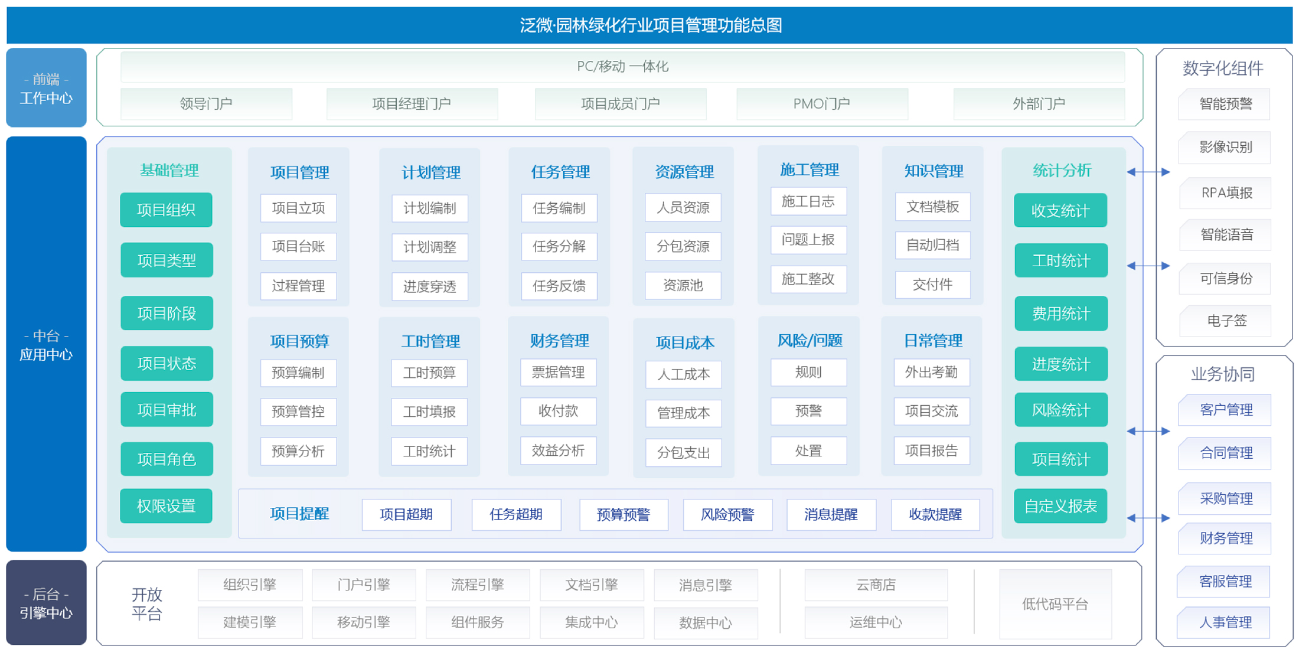Select 项目立项 under 项目管理
This screenshot has width=1299, height=656.
298,208
